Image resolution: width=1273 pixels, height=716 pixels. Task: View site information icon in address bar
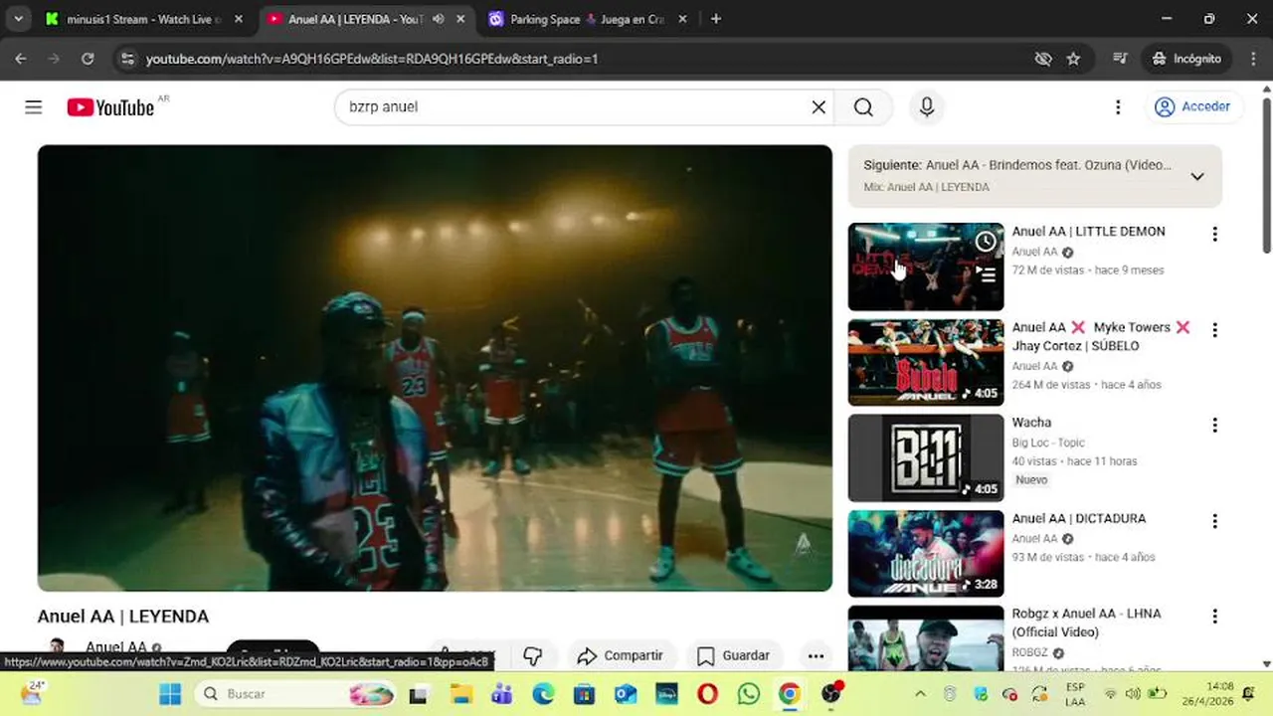126,59
